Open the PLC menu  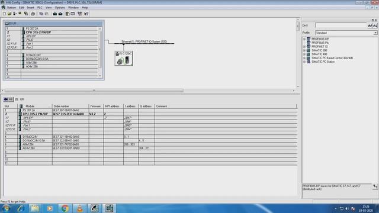[40, 8]
